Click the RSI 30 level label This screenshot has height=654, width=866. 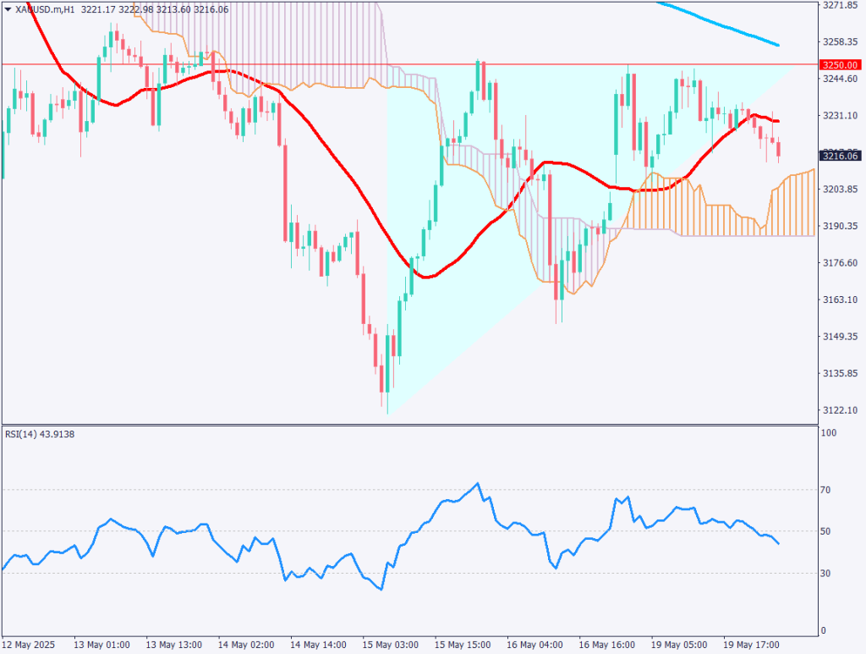point(829,574)
